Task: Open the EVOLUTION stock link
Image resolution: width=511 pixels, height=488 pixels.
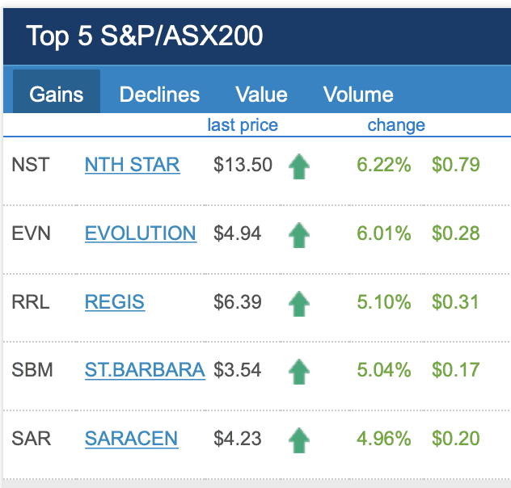Action: click(140, 233)
